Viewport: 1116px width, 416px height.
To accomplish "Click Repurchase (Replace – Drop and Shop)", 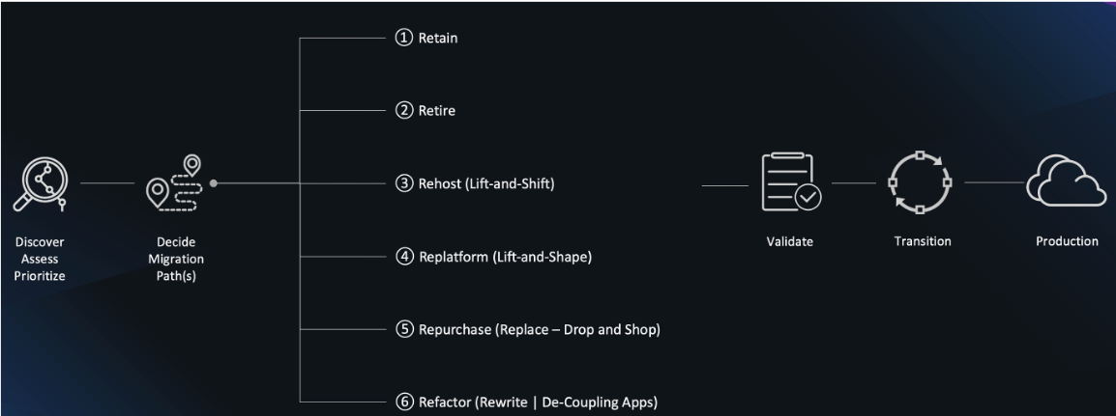I will tap(539, 329).
